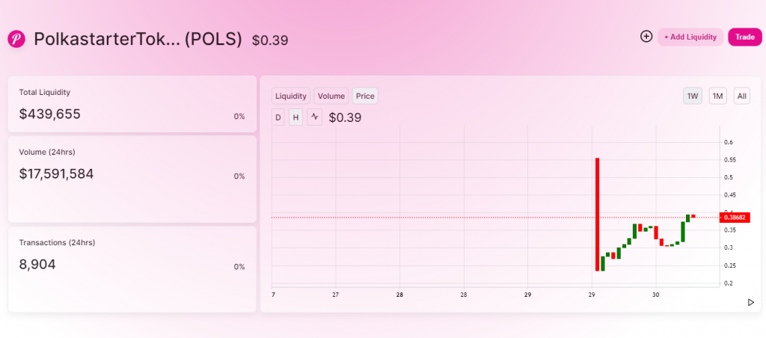Click the Volume (24hrs) card
766x338 pixels.
132,178
